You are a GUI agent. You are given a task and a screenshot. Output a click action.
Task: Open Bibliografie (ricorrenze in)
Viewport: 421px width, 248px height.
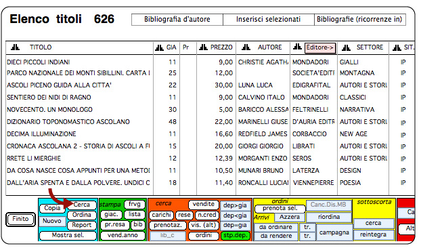(x=360, y=20)
